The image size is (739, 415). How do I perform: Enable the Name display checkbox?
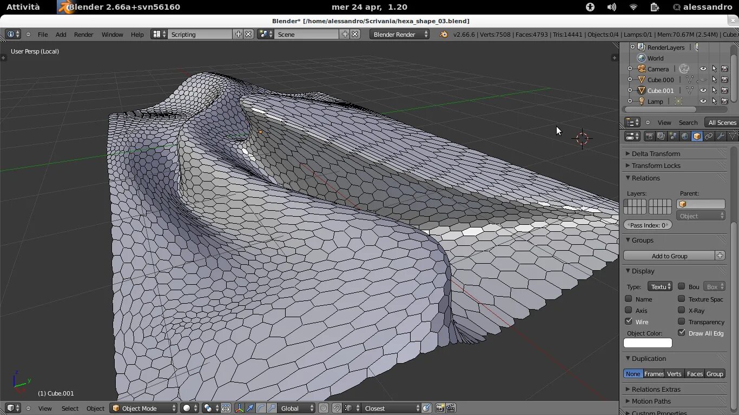click(629, 299)
